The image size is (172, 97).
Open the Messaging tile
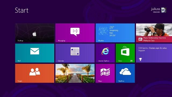[x=75, y=33]
